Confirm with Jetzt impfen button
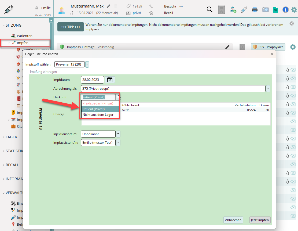 pyautogui.click(x=260, y=220)
